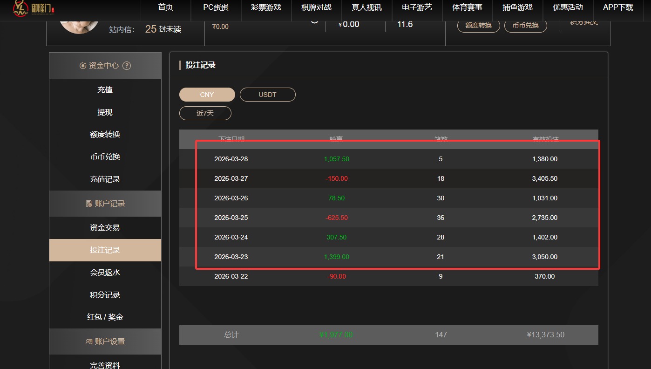Select the CNY currency toggle

207,94
